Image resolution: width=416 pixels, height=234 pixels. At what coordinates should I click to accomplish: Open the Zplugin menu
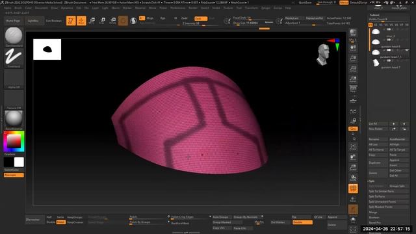(x=265, y=8)
